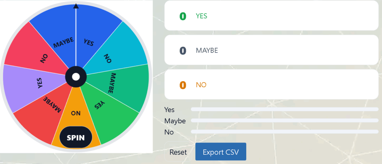Click the Export CSV button
The image size is (382, 164).
click(220, 152)
